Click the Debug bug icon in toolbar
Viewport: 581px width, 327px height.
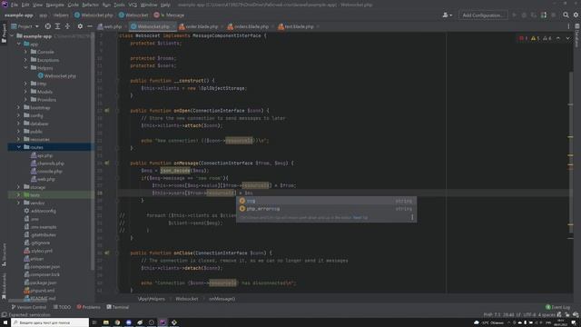[524, 15]
